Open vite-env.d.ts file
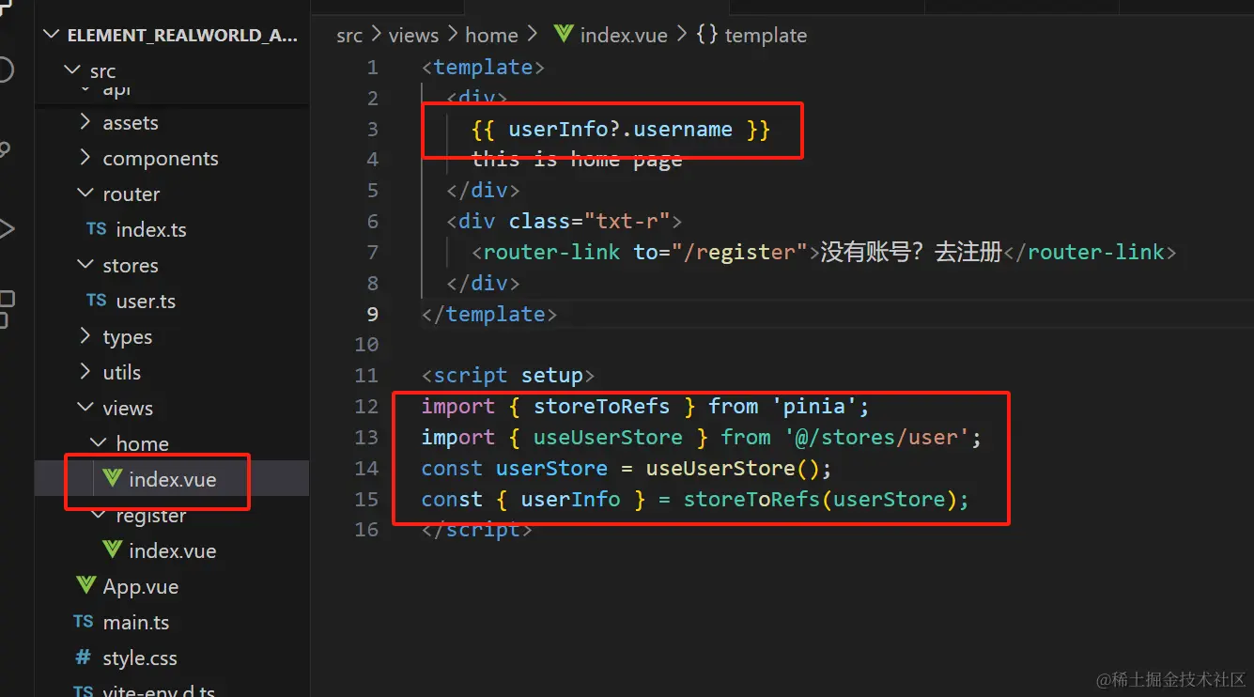Image resolution: width=1254 pixels, height=697 pixels. tap(159, 690)
